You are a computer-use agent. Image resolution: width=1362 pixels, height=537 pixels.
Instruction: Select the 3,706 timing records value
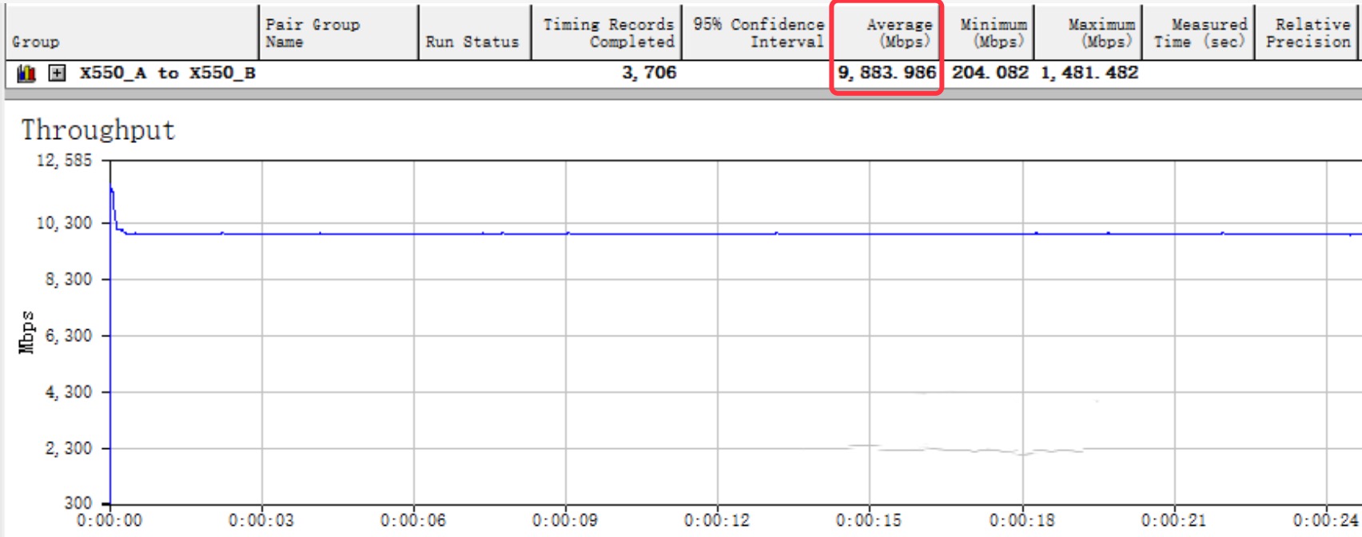coord(649,73)
